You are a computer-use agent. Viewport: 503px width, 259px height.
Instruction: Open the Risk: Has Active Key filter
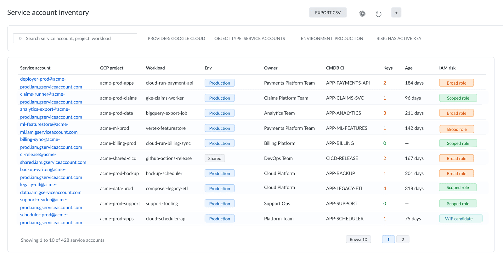click(x=399, y=39)
